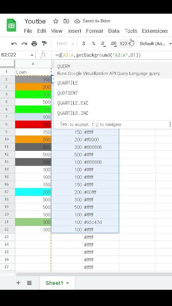Select the row 27 header
This screenshot has width=172, height=306.
(x=7, y=267)
